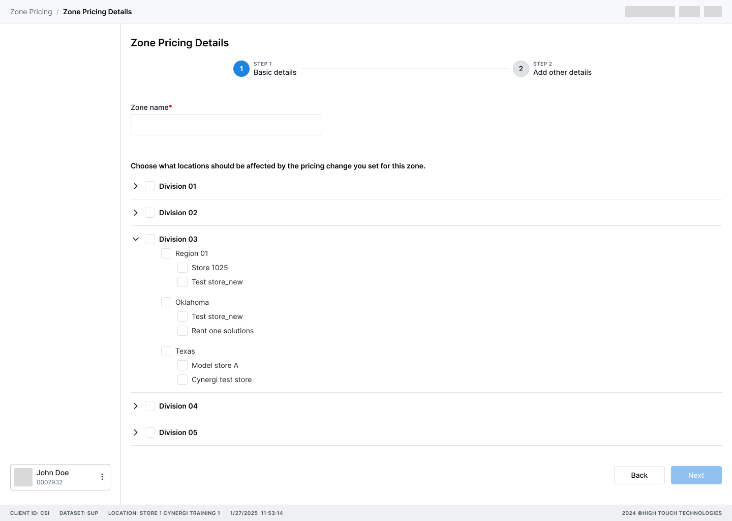This screenshot has height=521, width=732.
Task: Select the Oklahoma region checkbox
Action: click(x=166, y=302)
